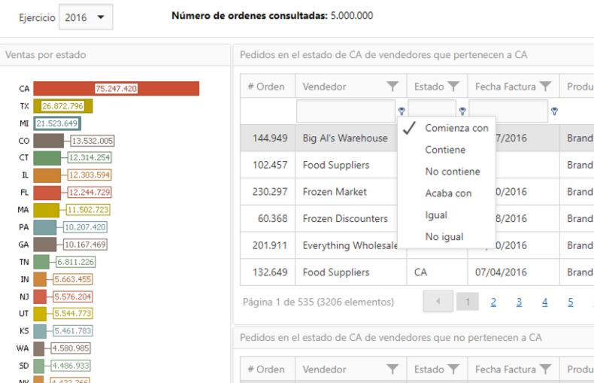This screenshot has height=383, width=594.
Task: Pick 'Acaba con' filter condition
Action: point(448,193)
